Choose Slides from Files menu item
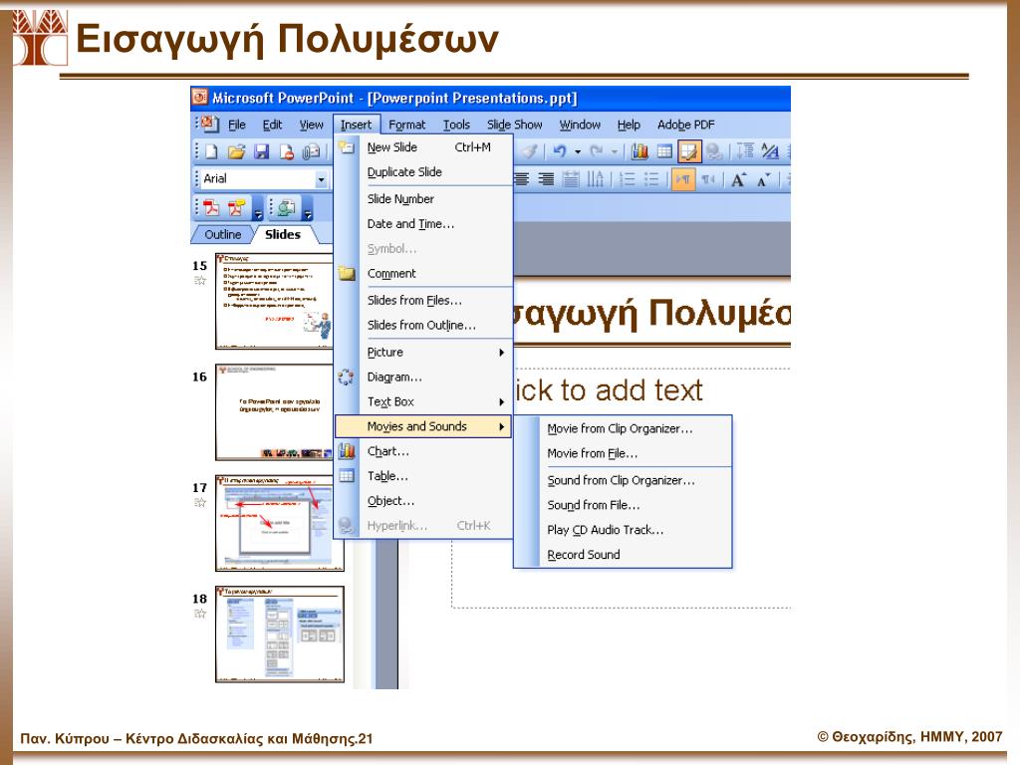Image resolution: width=1020 pixels, height=765 pixels. click(423, 301)
